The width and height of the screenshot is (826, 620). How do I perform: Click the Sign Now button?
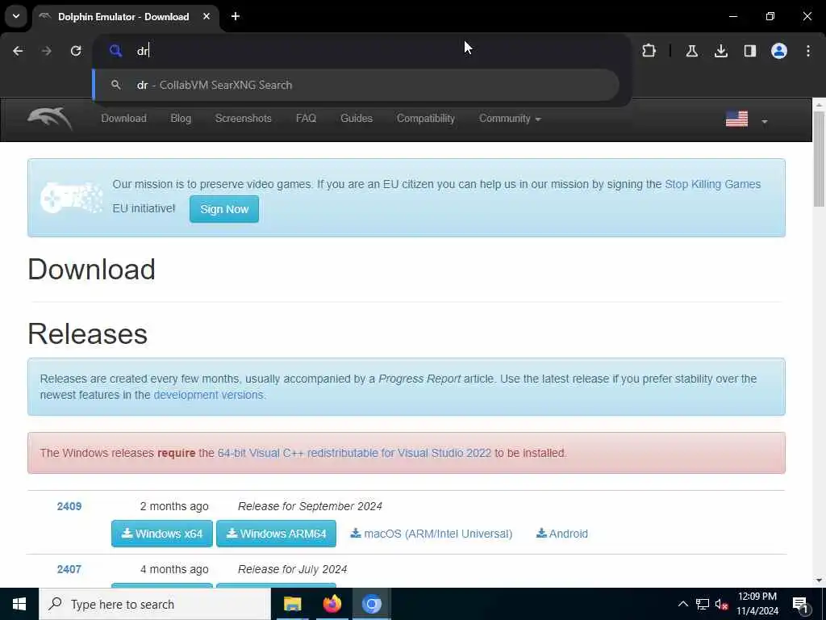click(224, 209)
